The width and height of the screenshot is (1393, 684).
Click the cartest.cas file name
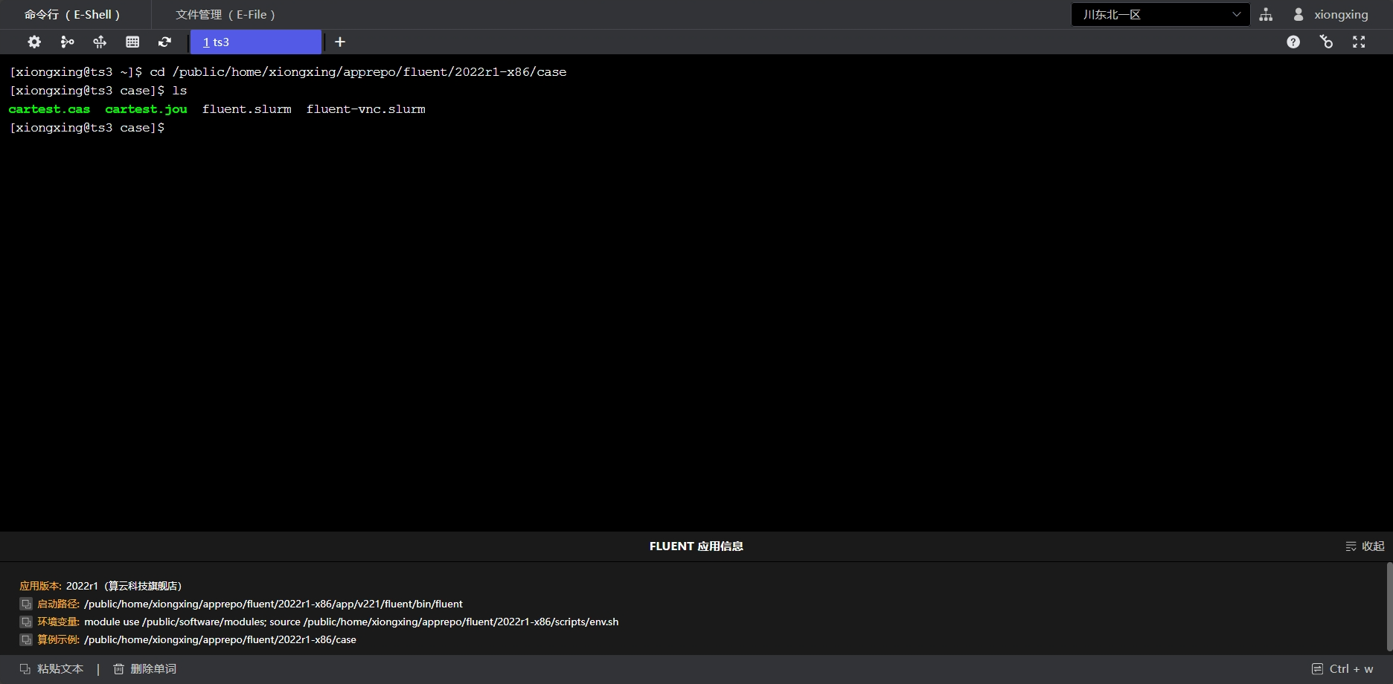49,109
